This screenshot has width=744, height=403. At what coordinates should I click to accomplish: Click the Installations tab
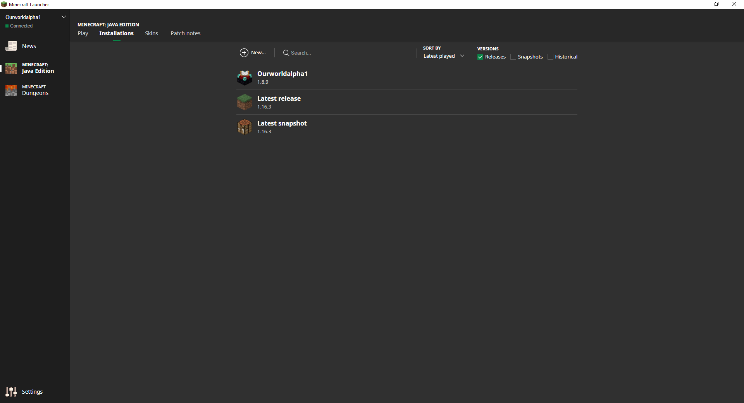[116, 33]
